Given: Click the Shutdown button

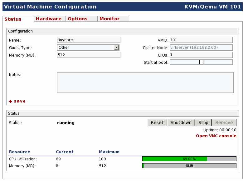Looking at the screenshot, I should coord(181,123).
